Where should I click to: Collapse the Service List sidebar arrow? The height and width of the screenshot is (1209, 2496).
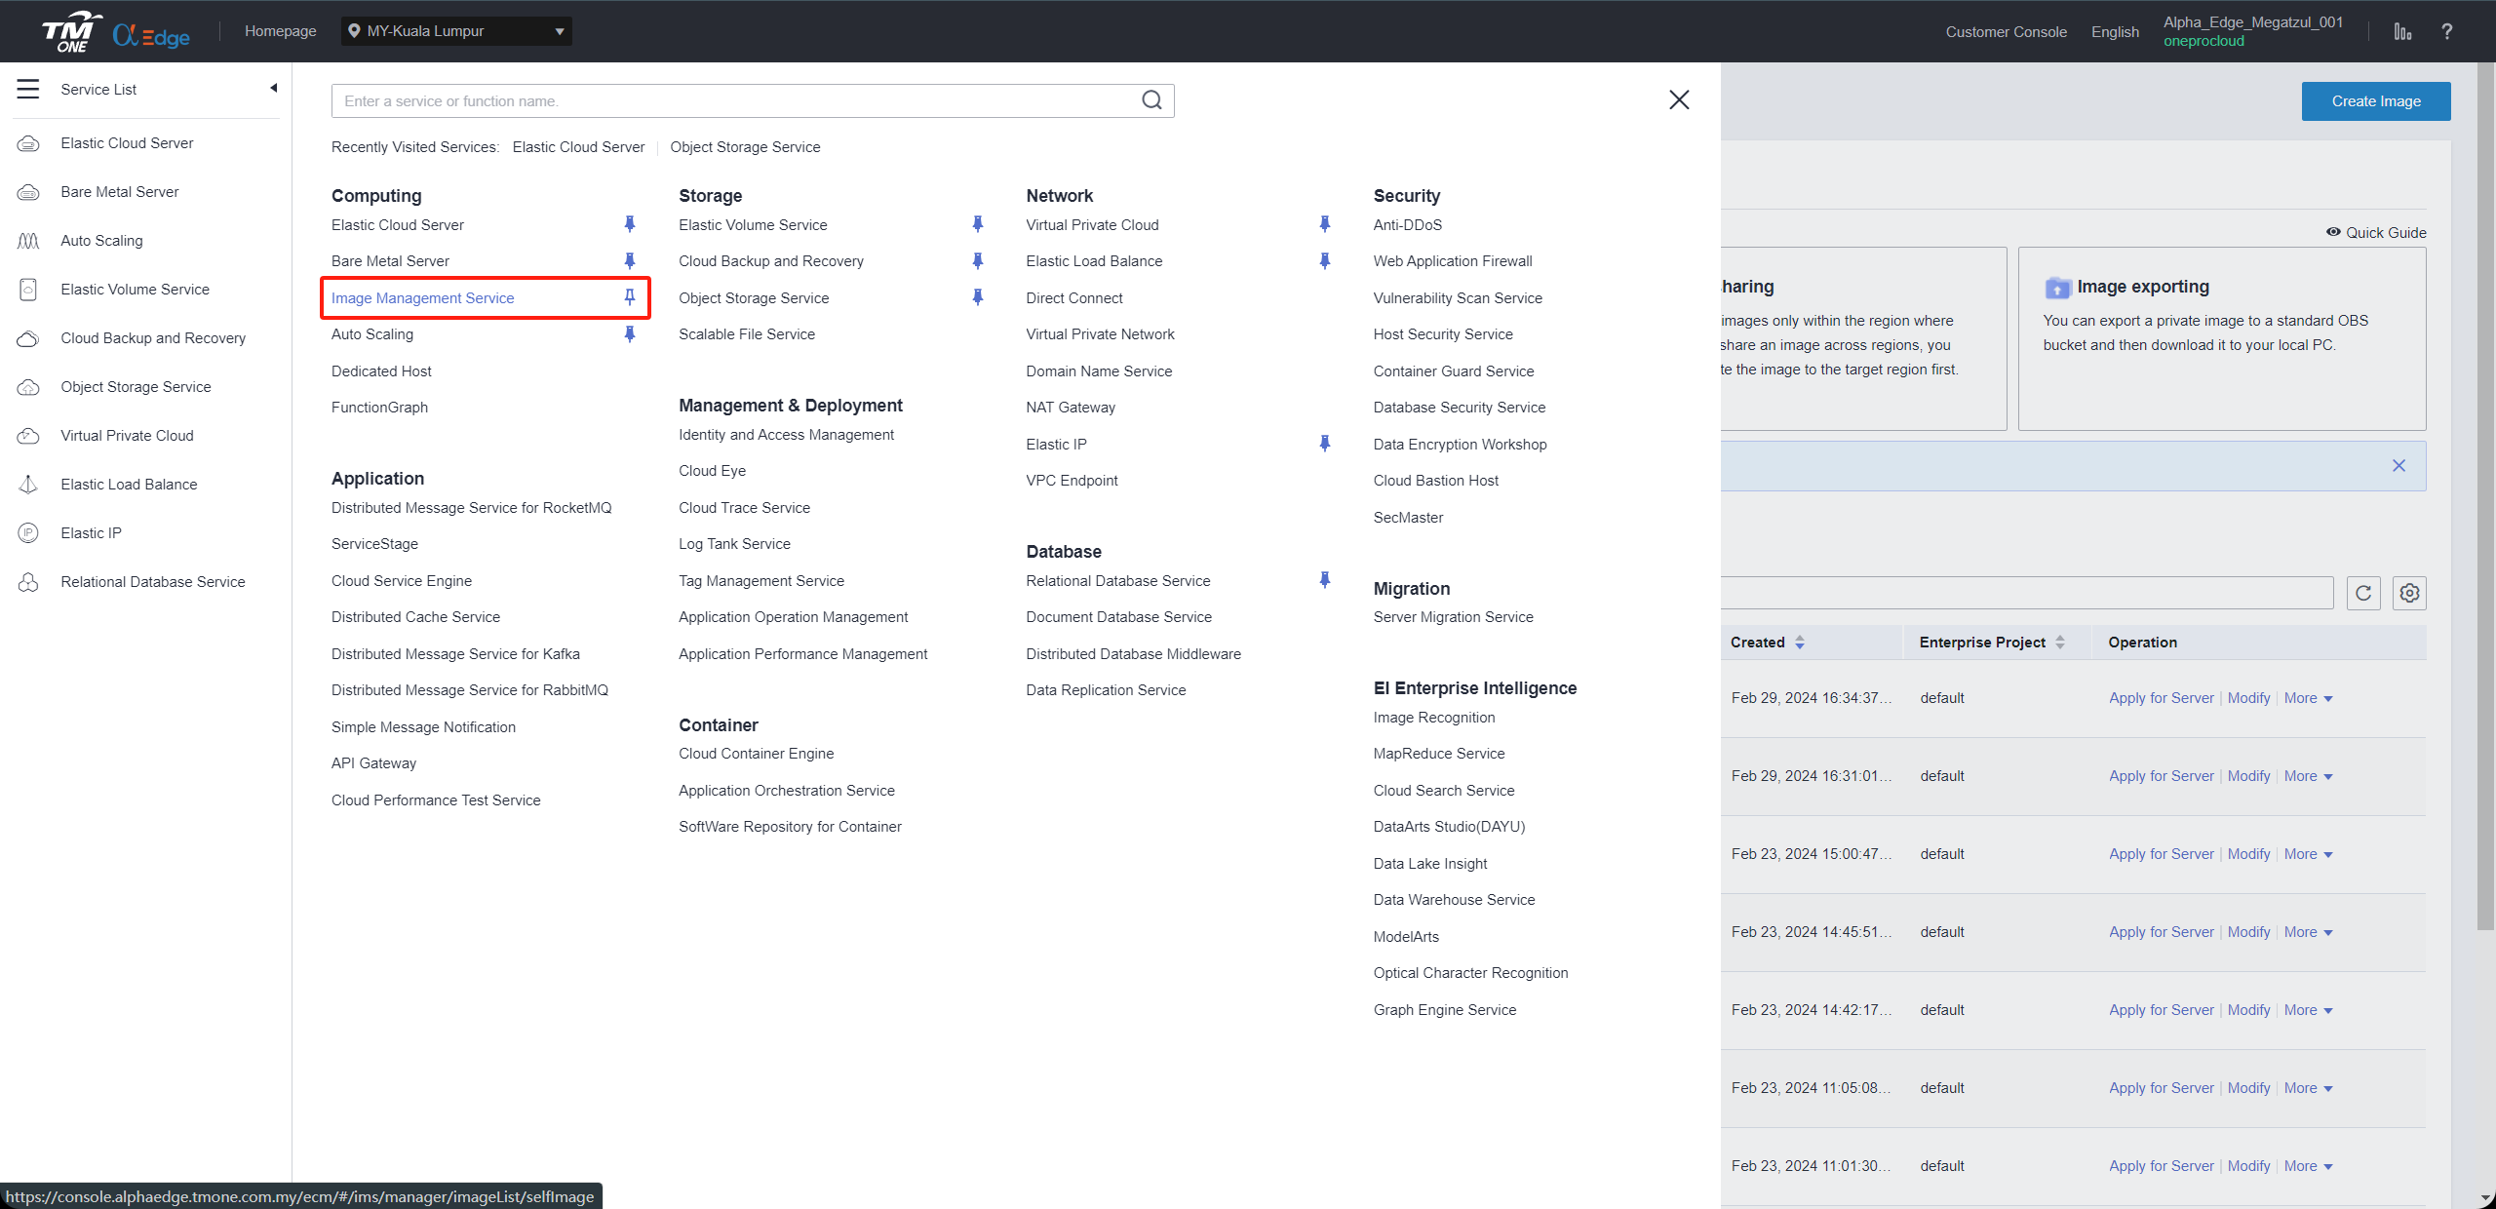(x=274, y=88)
